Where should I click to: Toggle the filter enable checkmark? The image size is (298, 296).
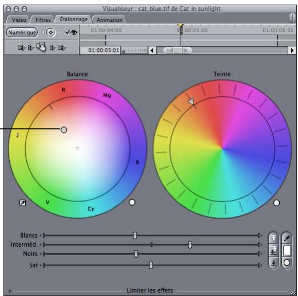pos(67,32)
